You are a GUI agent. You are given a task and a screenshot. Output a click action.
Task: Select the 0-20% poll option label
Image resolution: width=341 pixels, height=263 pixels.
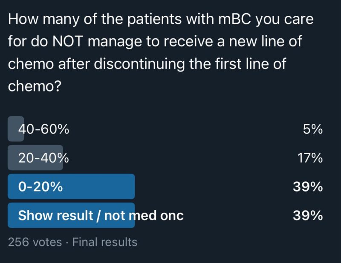click(40, 187)
